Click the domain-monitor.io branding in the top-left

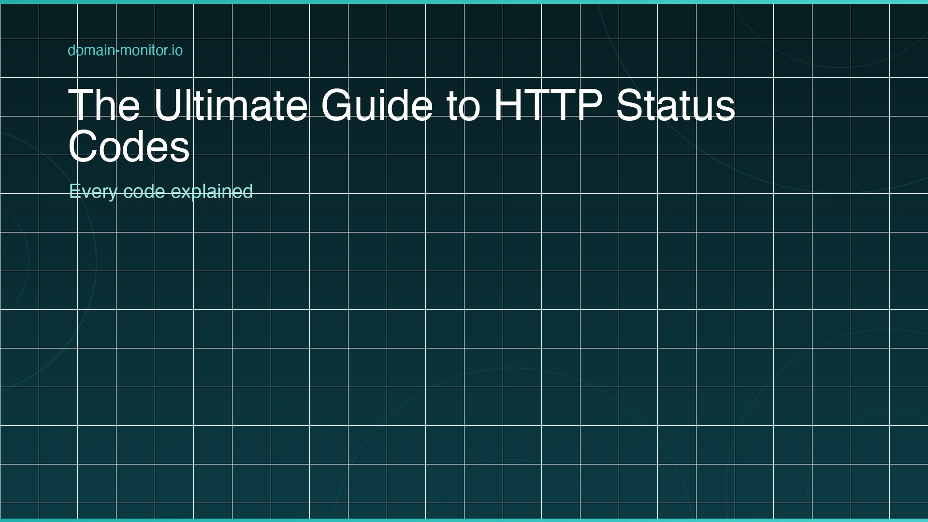125,50
